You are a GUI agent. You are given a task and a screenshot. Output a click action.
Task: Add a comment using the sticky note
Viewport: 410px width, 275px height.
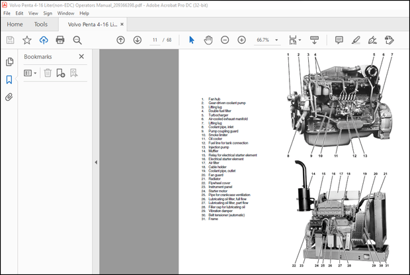pyautogui.click(x=339, y=40)
